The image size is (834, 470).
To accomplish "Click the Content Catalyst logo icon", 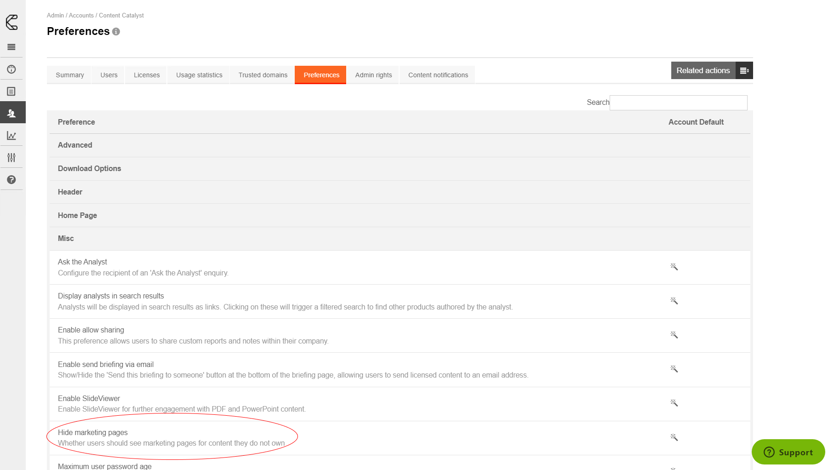I will point(12,22).
